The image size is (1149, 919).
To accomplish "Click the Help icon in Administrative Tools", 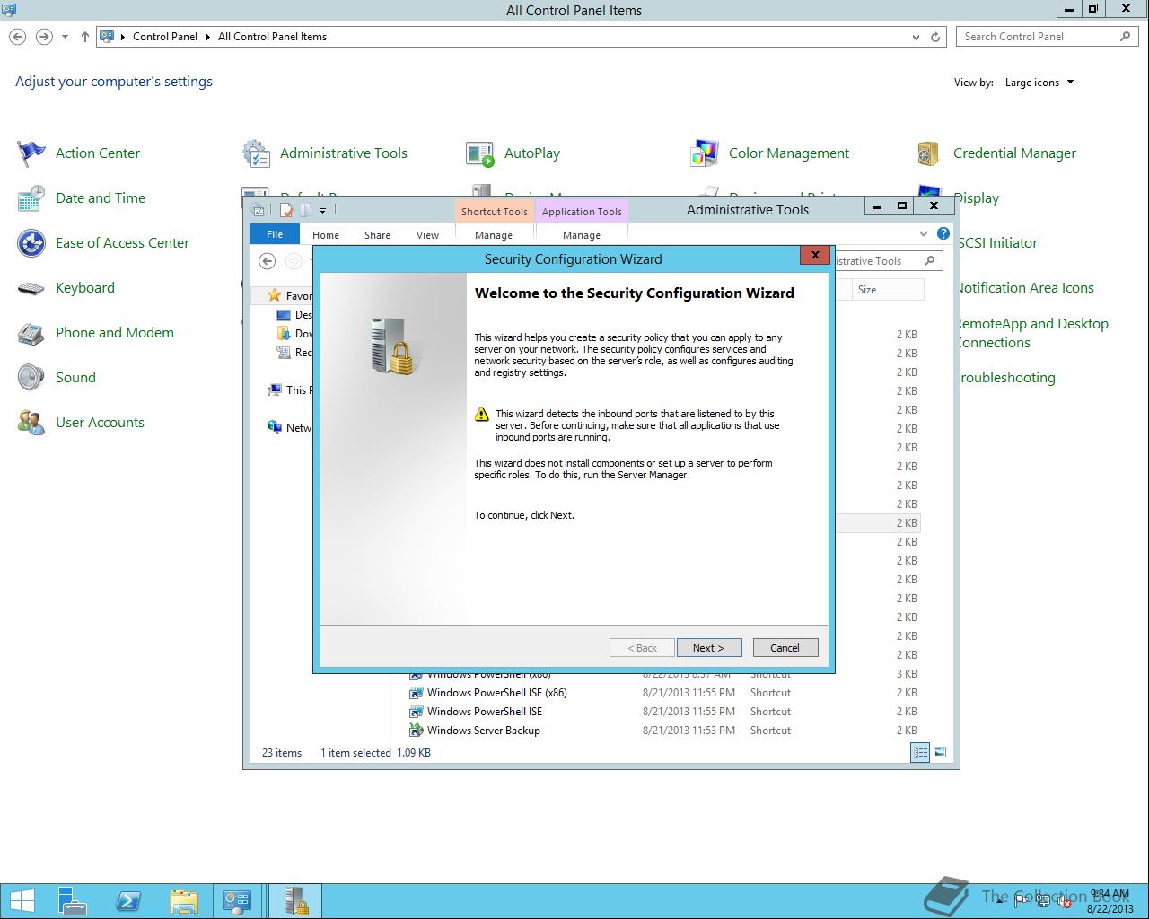I will coord(943,233).
